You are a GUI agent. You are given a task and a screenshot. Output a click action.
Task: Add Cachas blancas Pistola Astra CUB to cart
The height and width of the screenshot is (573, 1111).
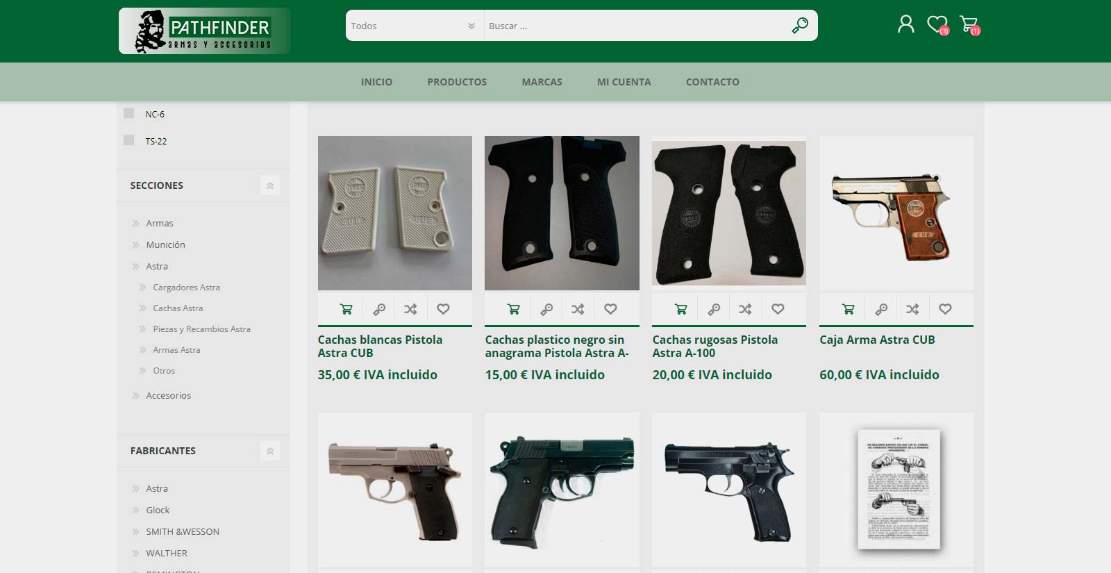[x=346, y=309]
